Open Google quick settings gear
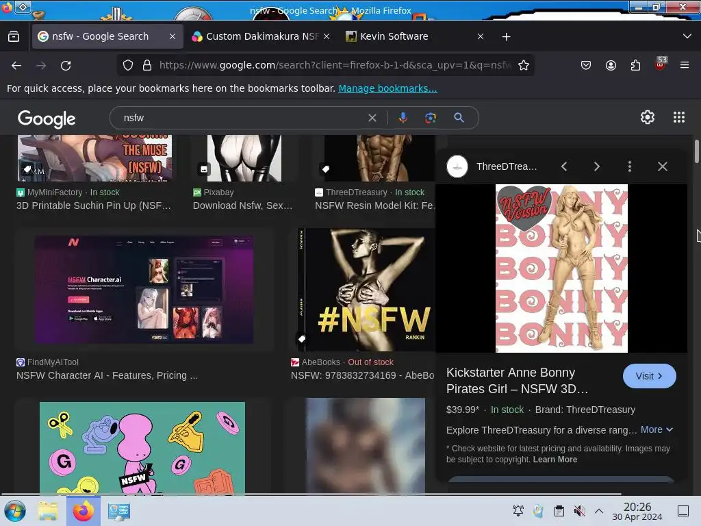The image size is (701, 526). [648, 117]
